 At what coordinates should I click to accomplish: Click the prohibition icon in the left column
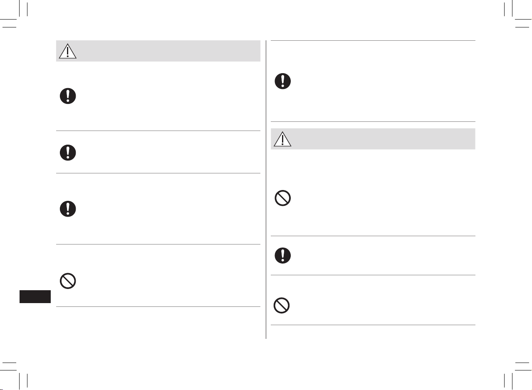tap(68, 281)
